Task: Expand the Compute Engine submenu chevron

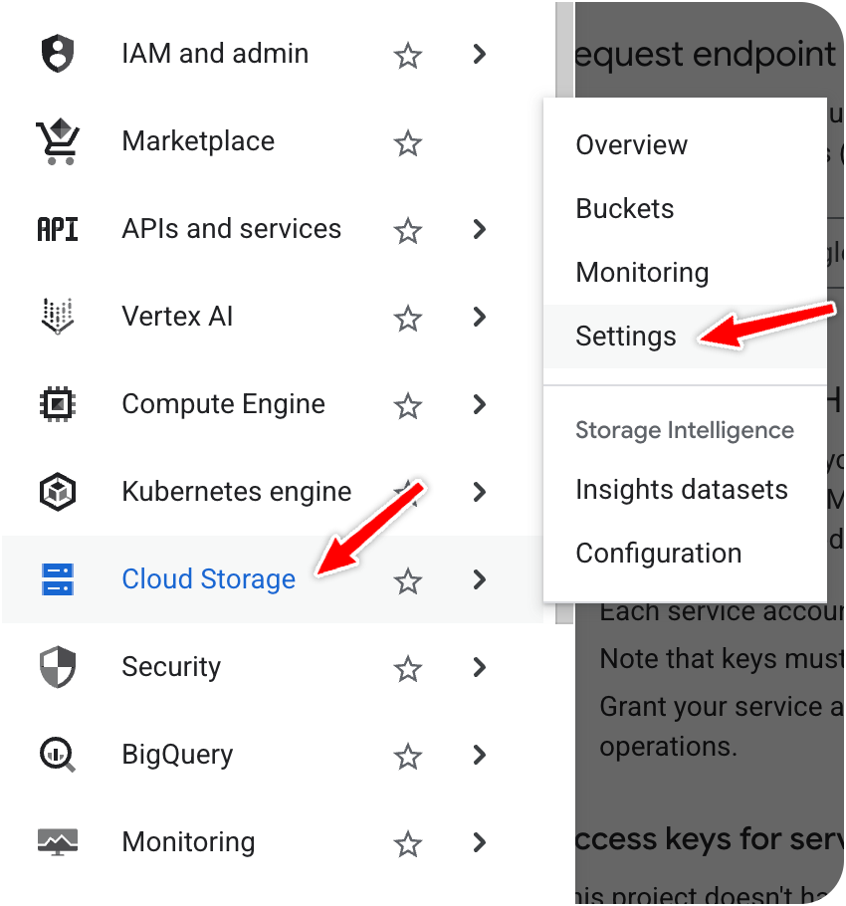Action: coord(480,404)
